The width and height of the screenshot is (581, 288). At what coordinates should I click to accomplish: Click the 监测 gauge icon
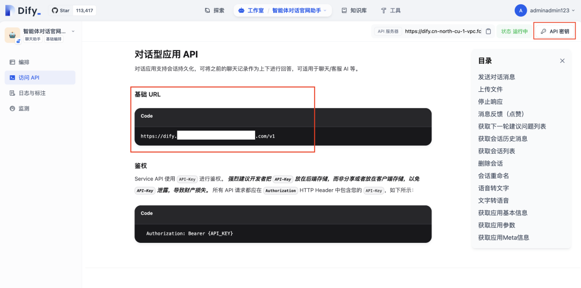(12, 109)
